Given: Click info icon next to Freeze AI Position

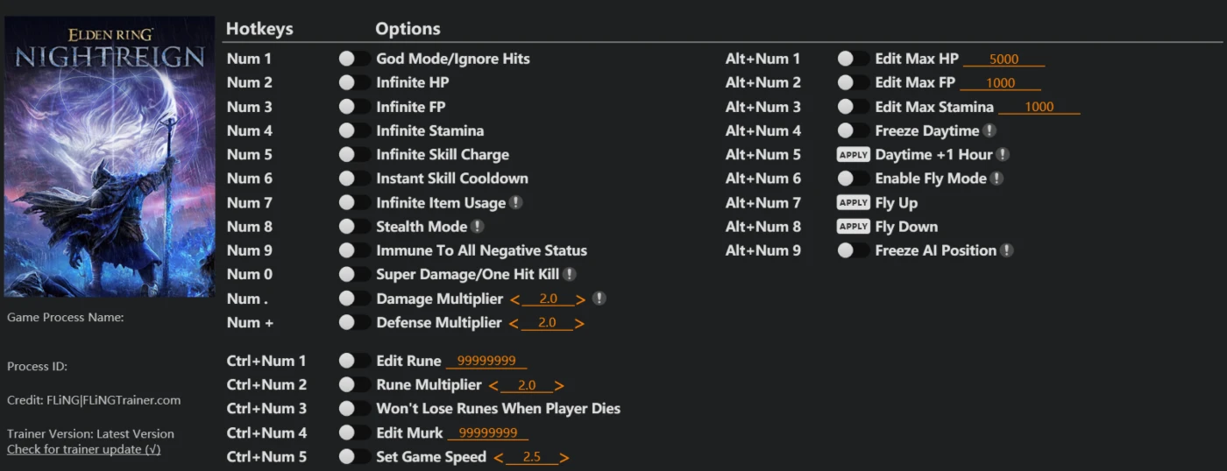Looking at the screenshot, I should coord(1007,250).
